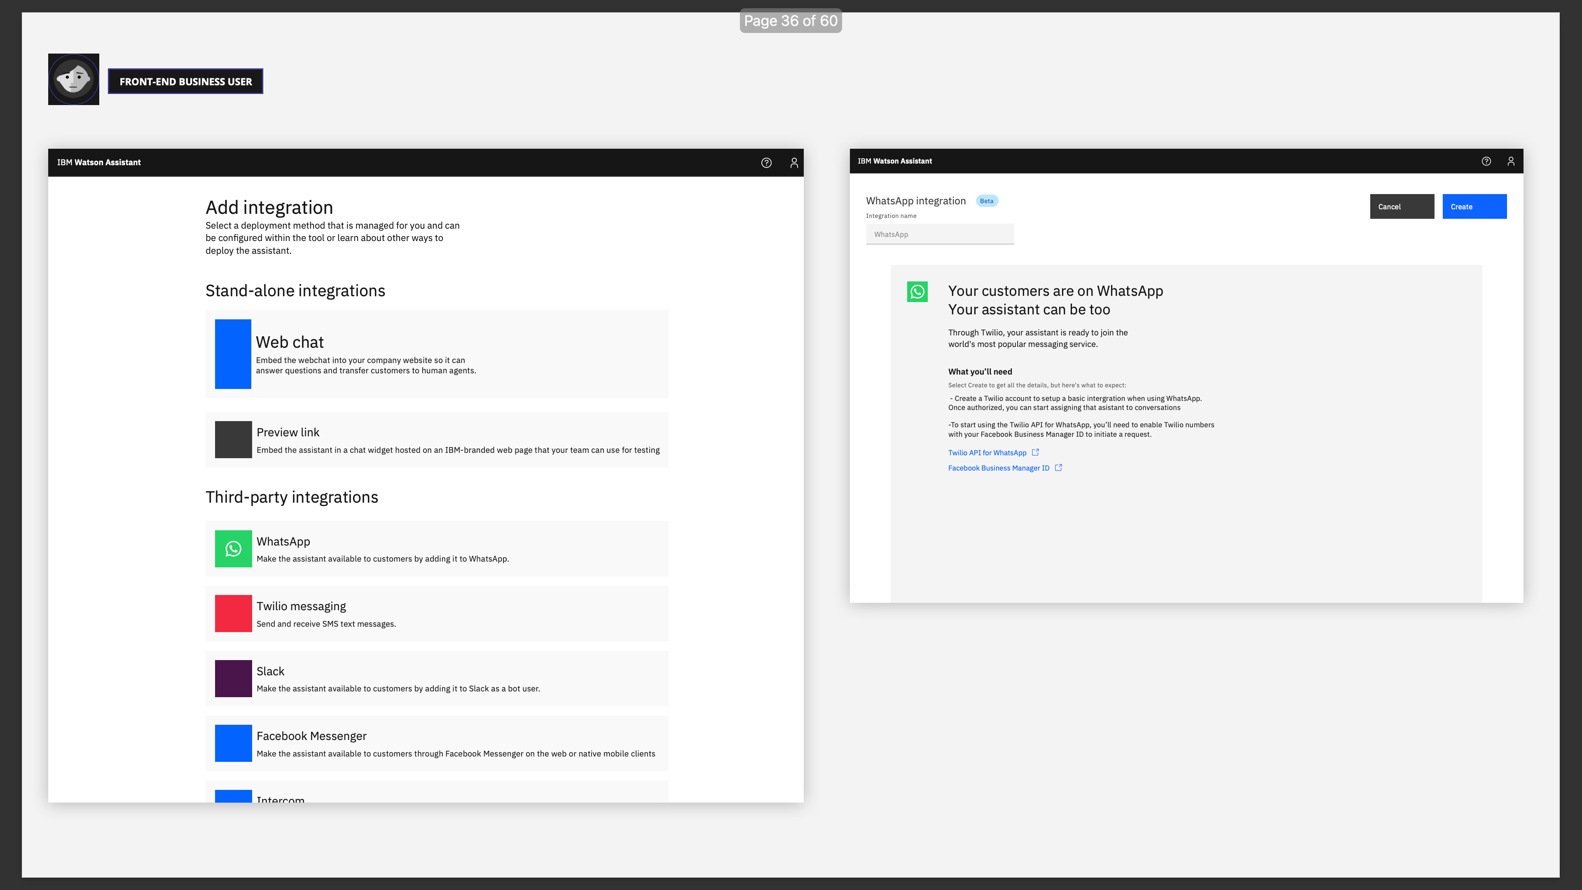Select the Web chat integration title
The image size is (1582, 890).
click(x=290, y=342)
